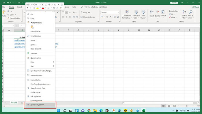Switch to the View ribbon tab

pos(67,7)
